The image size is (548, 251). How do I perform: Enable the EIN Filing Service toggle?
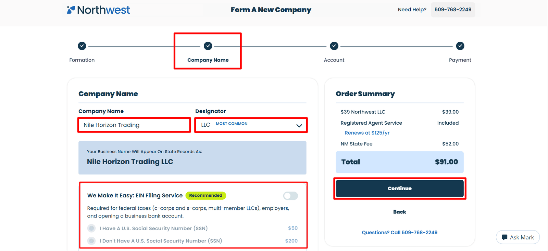pos(290,196)
